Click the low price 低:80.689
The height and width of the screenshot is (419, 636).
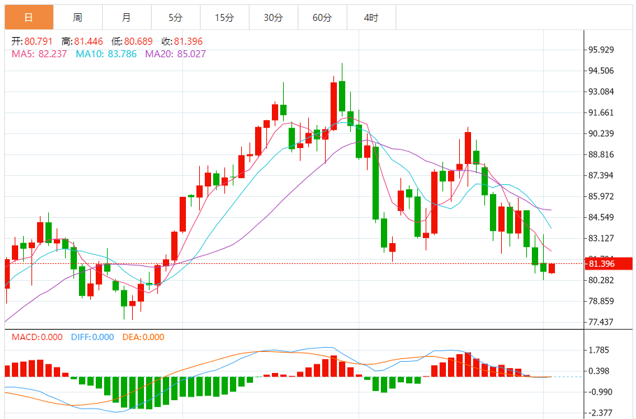click(x=132, y=41)
